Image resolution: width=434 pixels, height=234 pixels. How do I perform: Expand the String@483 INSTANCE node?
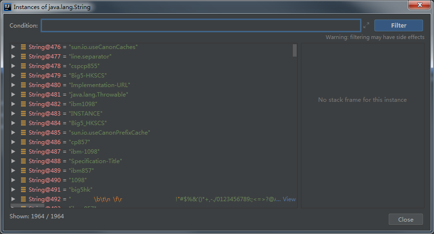[x=13, y=113]
